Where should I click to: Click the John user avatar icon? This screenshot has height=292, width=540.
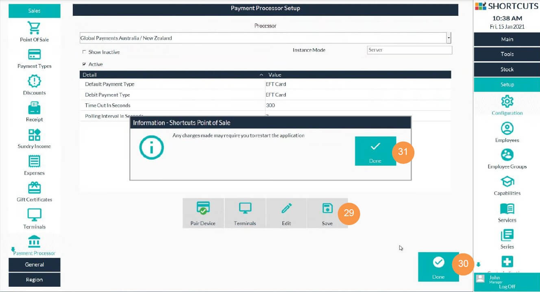click(x=480, y=279)
